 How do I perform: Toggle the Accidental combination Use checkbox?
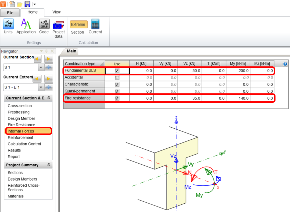(117, 77)
